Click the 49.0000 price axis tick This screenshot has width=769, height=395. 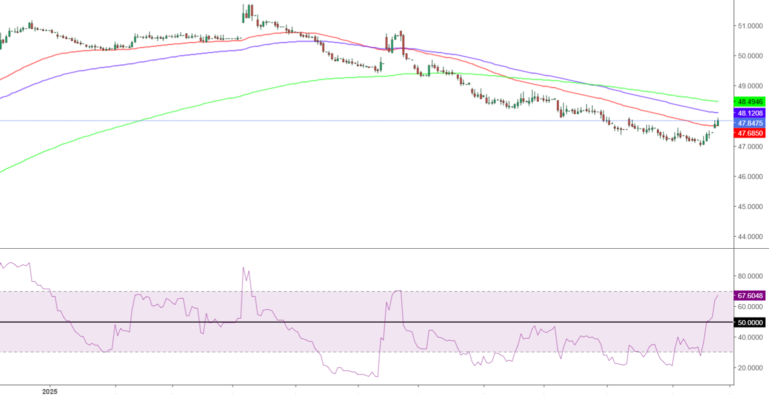(750, 86)
